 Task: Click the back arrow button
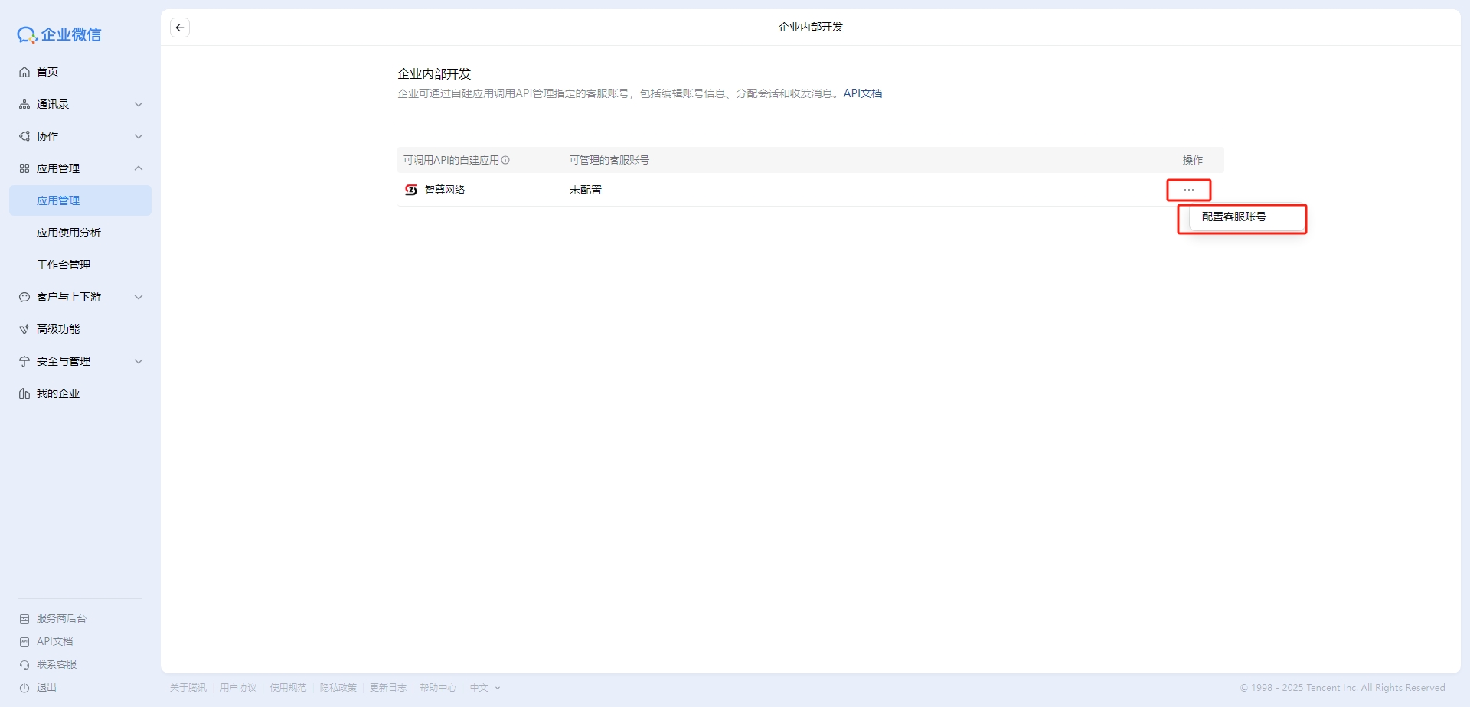180,28
